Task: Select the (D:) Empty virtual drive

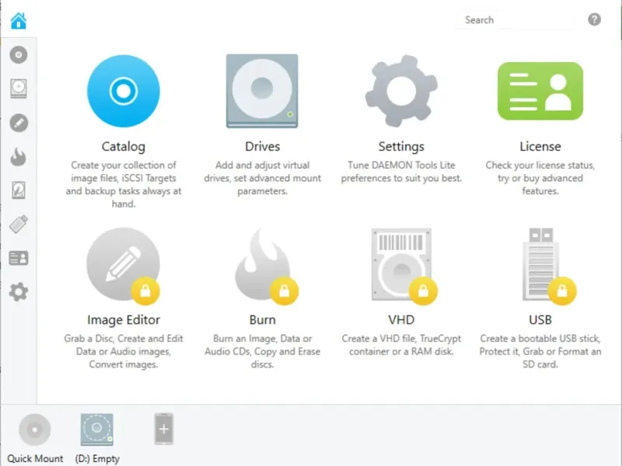Action: (x=96, y=429)
